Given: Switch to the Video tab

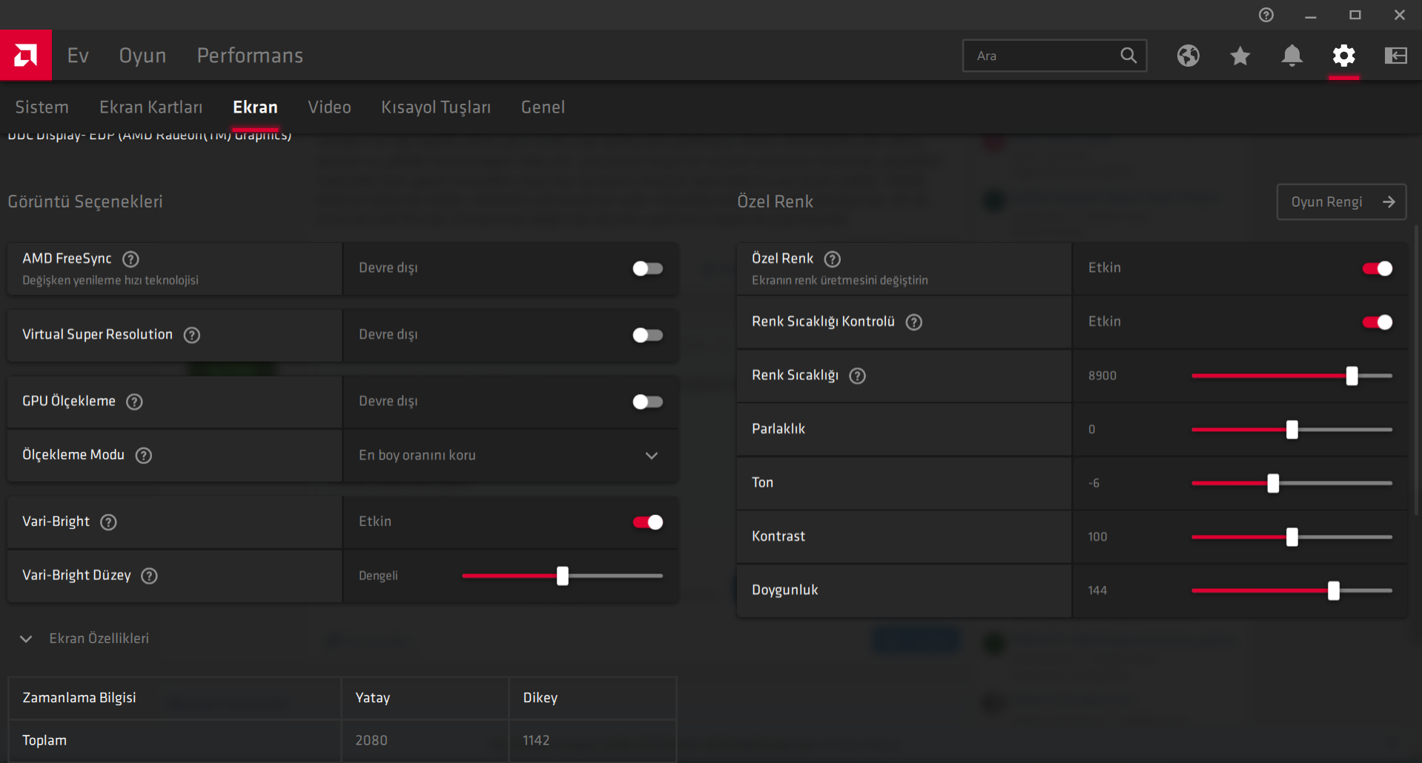Looking at the screenshot, I should tap(329, 107).
